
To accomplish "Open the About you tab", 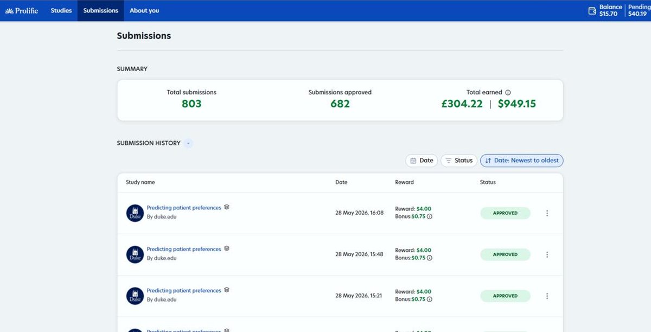I will tap(144, 10).
